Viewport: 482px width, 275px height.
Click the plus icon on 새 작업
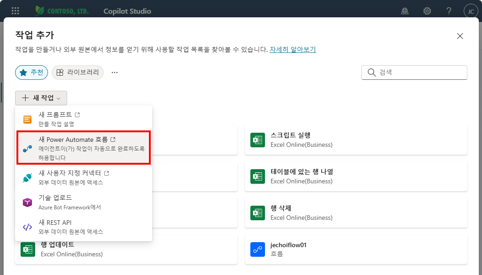[25, 98]
